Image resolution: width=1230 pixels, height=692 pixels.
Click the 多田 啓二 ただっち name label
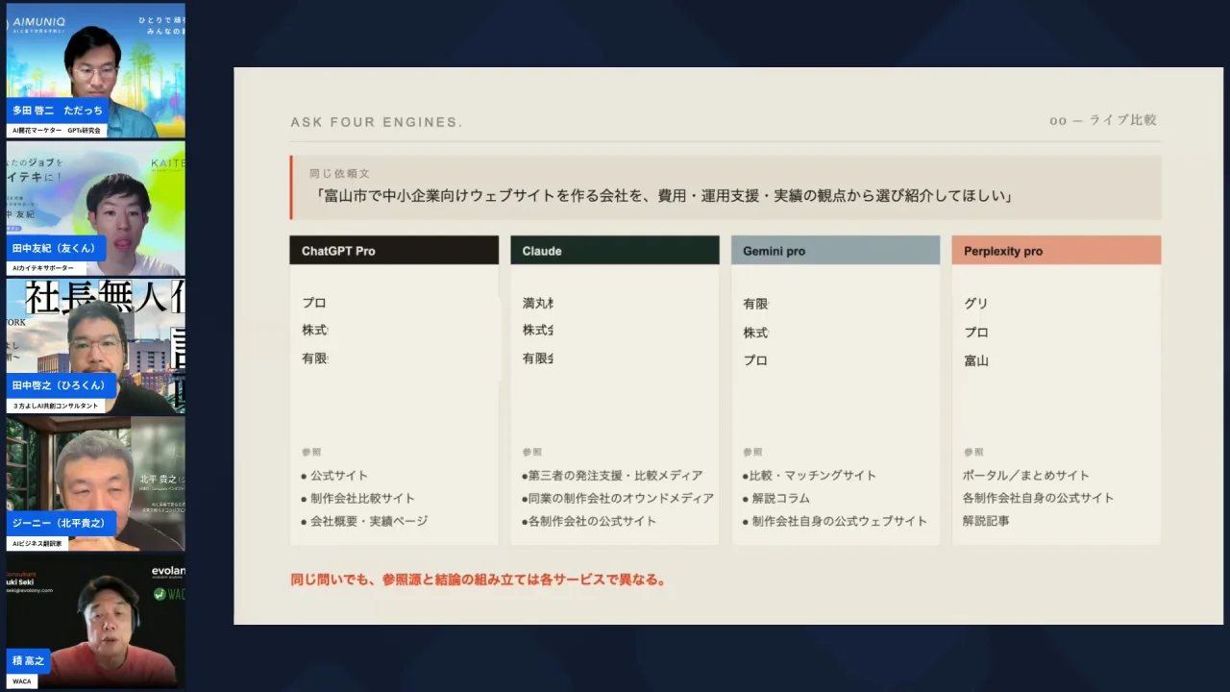point(58,111)
